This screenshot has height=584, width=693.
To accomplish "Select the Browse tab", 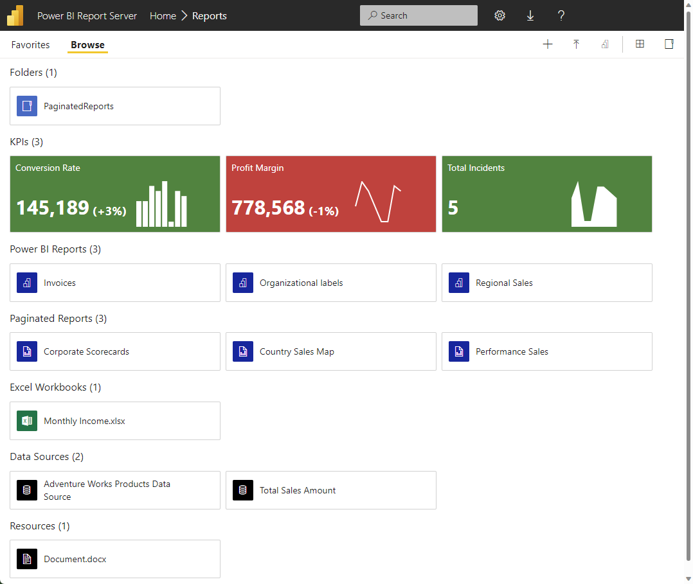I will pyautogui.click(x=87, y=44).
